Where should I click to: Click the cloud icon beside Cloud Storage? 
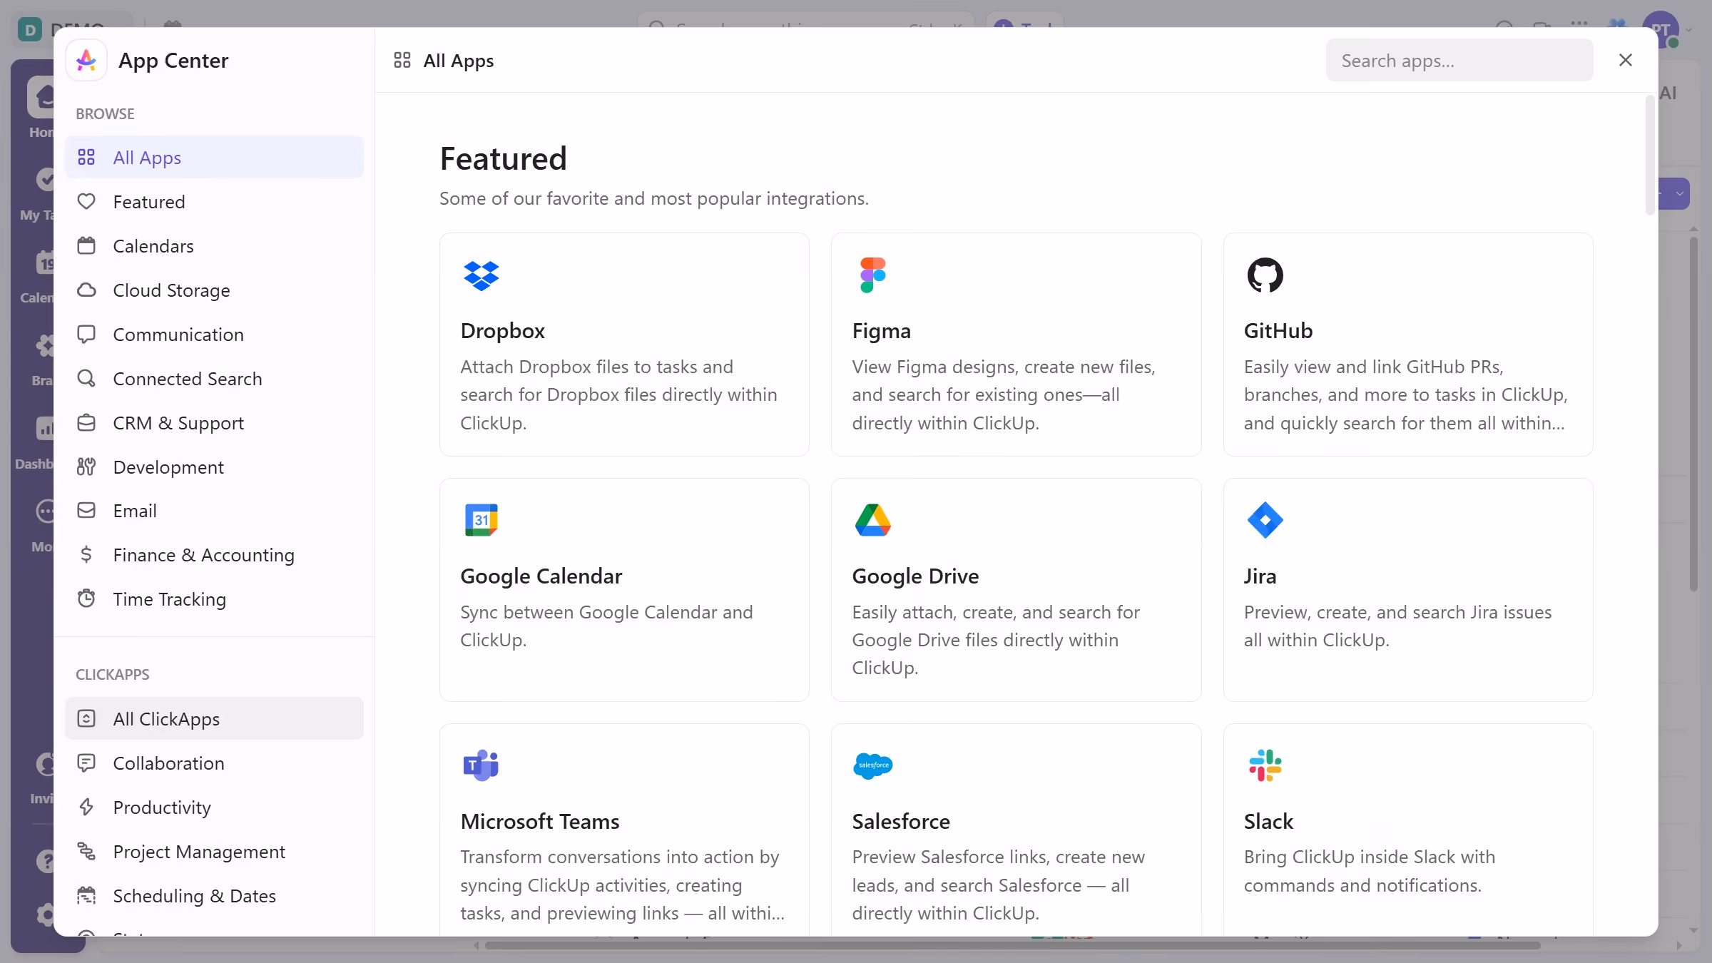point(86,290)
